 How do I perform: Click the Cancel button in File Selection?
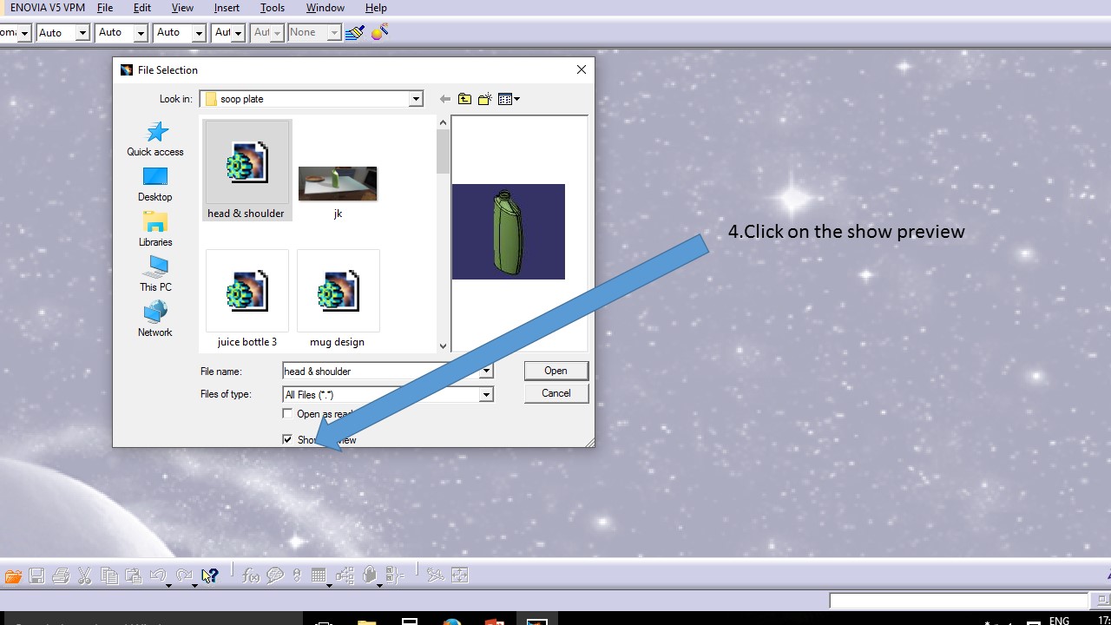(555, 393)
